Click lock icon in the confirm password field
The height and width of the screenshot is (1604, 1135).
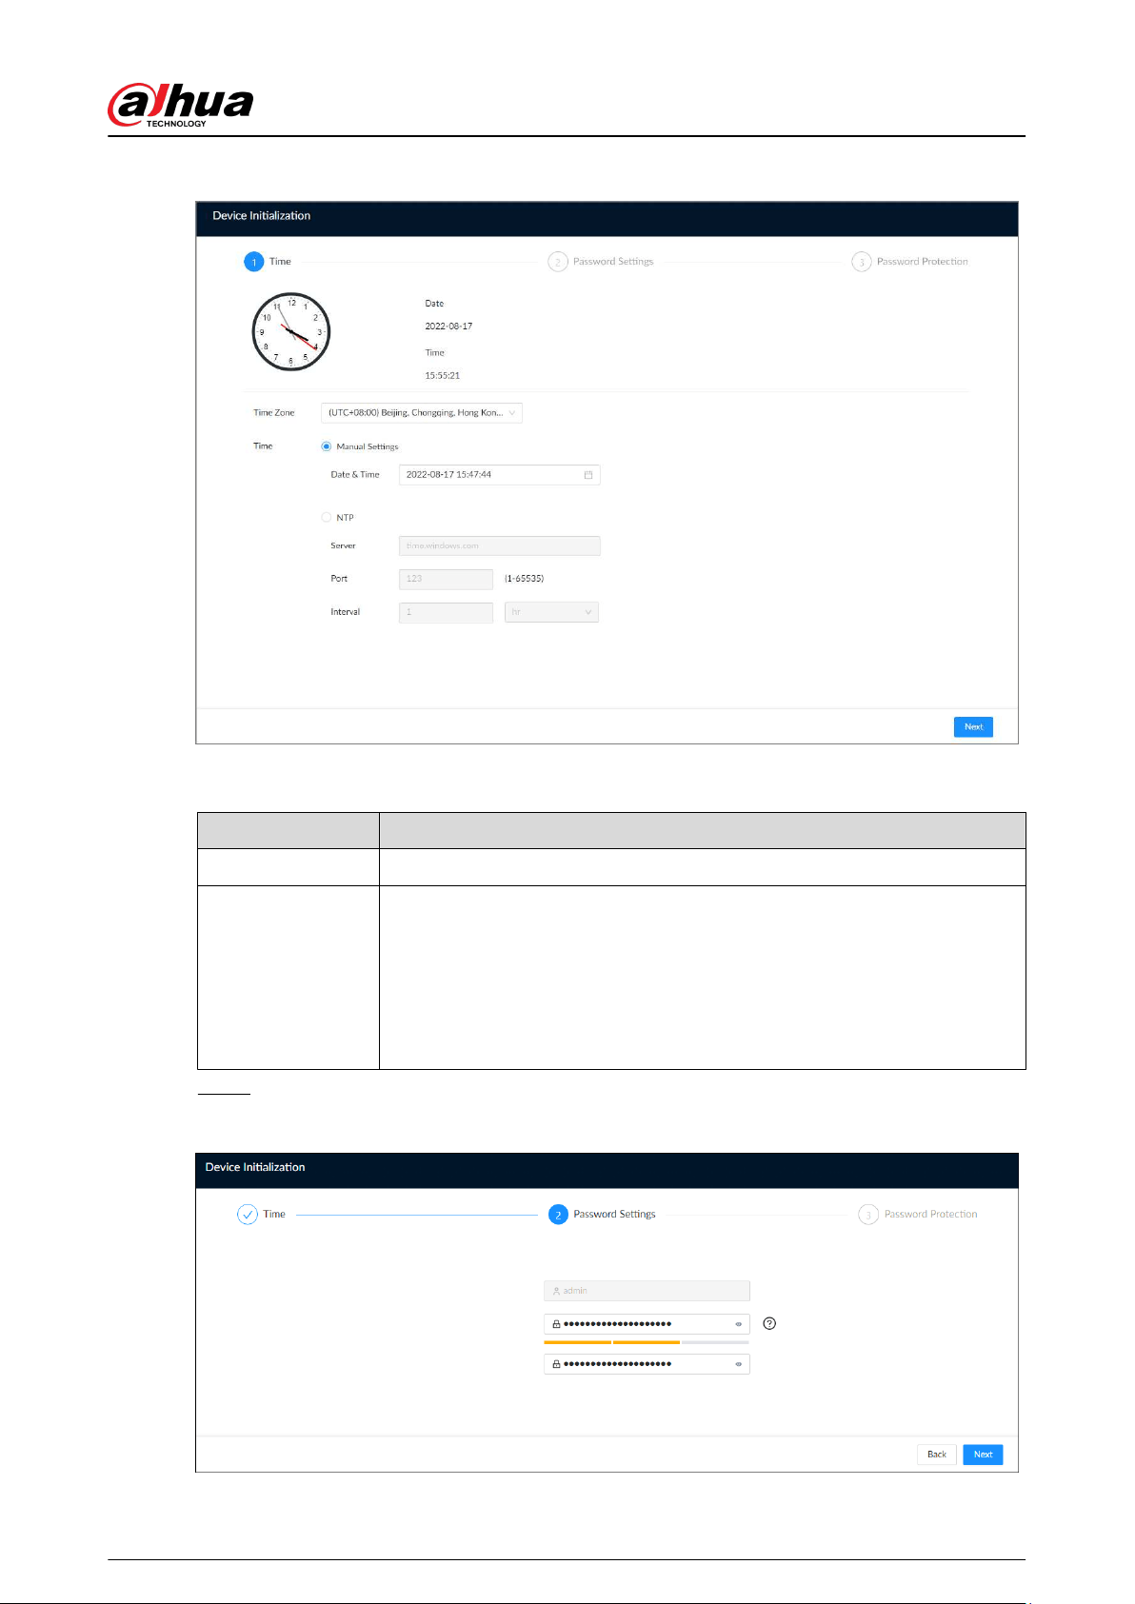556,1364
